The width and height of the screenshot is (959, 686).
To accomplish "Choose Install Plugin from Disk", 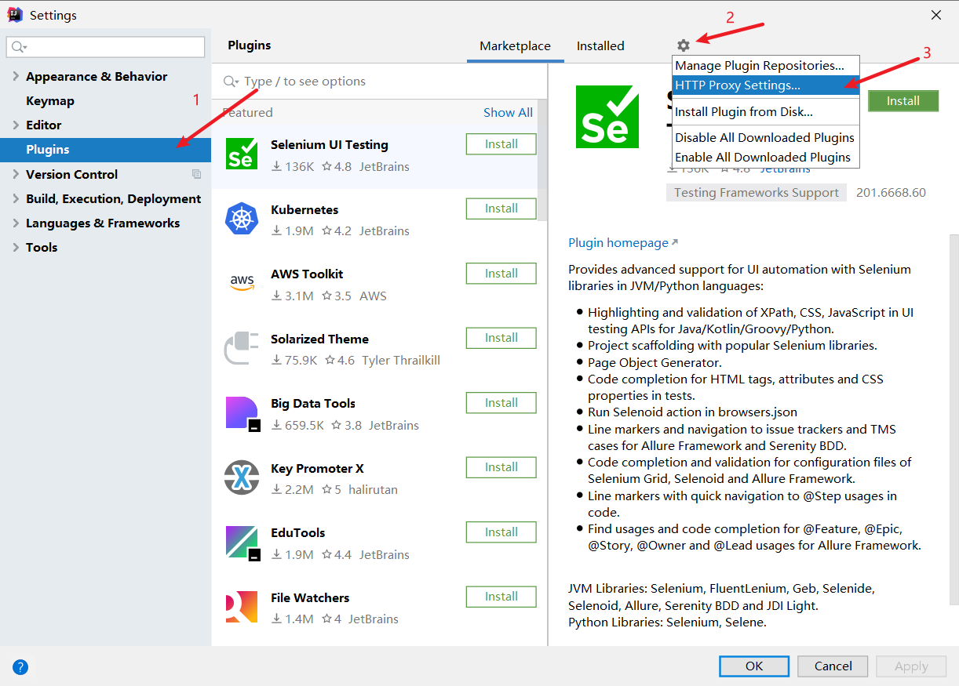I will click(766, 112).
